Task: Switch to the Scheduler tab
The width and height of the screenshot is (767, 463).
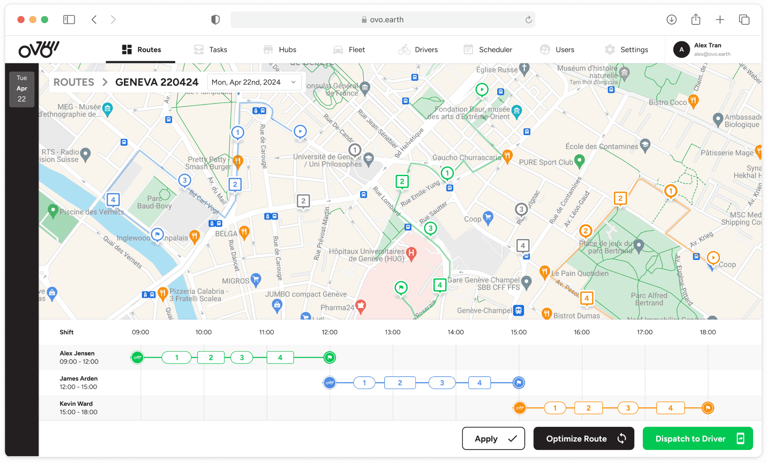Action: 488,50
